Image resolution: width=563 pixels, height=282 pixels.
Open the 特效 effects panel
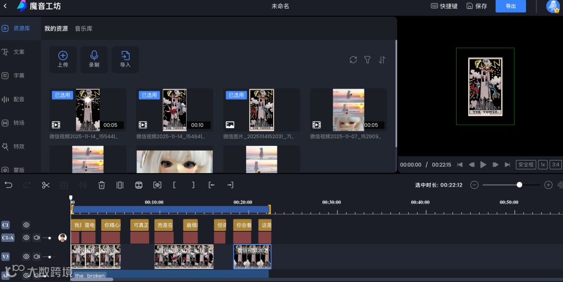pos(13,146)
